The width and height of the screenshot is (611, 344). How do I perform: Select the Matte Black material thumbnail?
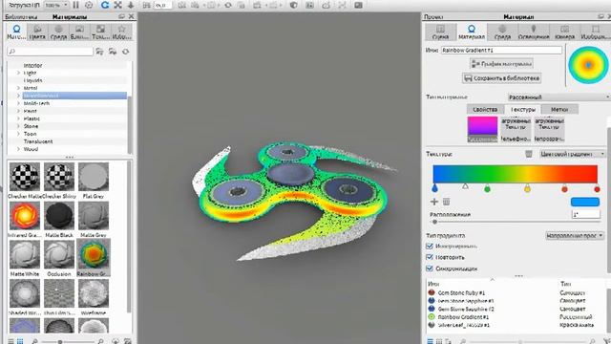coord(59,216)
